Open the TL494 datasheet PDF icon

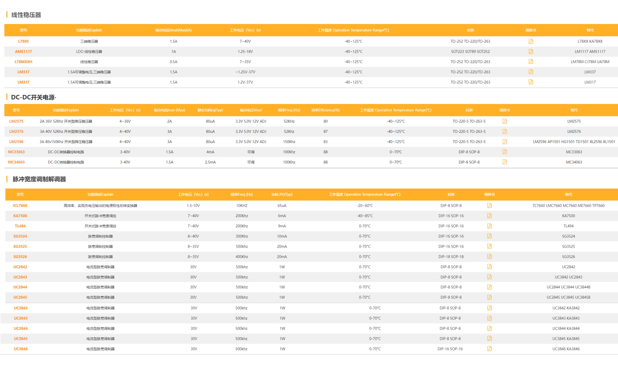pyautogui.click(x=489, y=226)
